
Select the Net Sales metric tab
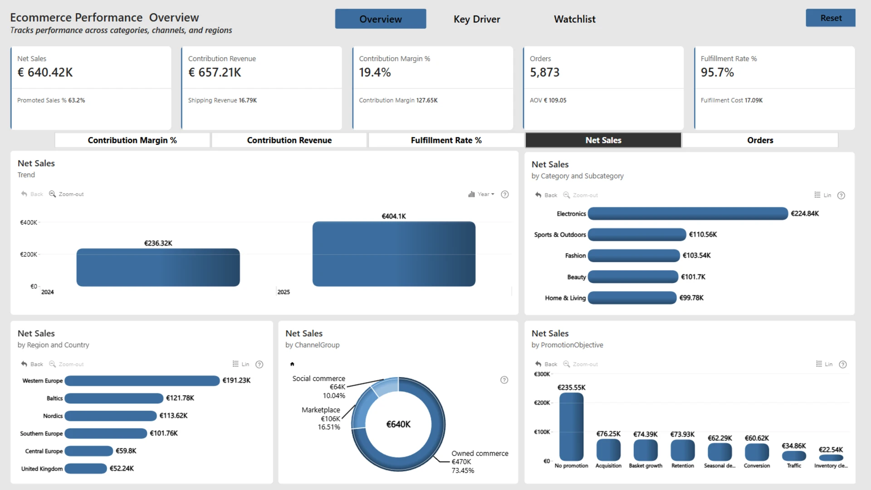click(x=603, y=140)
